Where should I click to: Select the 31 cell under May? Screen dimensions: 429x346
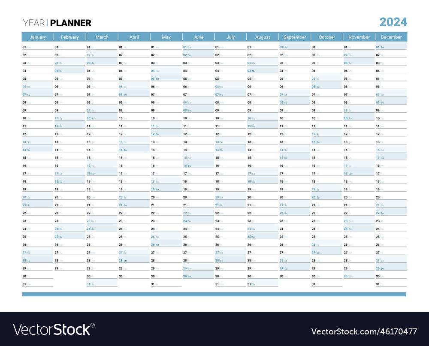click(x=166, y=284)
